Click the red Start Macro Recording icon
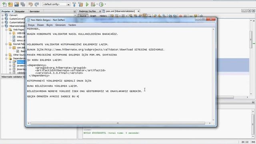256x144 pixels. click(180, 16)
